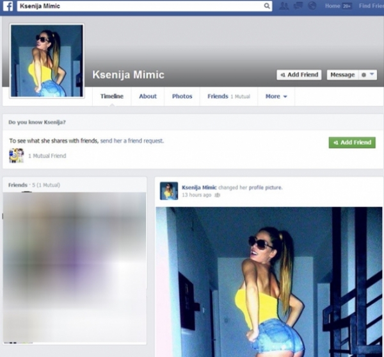The width and height of the screenshot is (384, 357).
Task: Open the Friends 1 Mutual tab
Action: [228, 96]
